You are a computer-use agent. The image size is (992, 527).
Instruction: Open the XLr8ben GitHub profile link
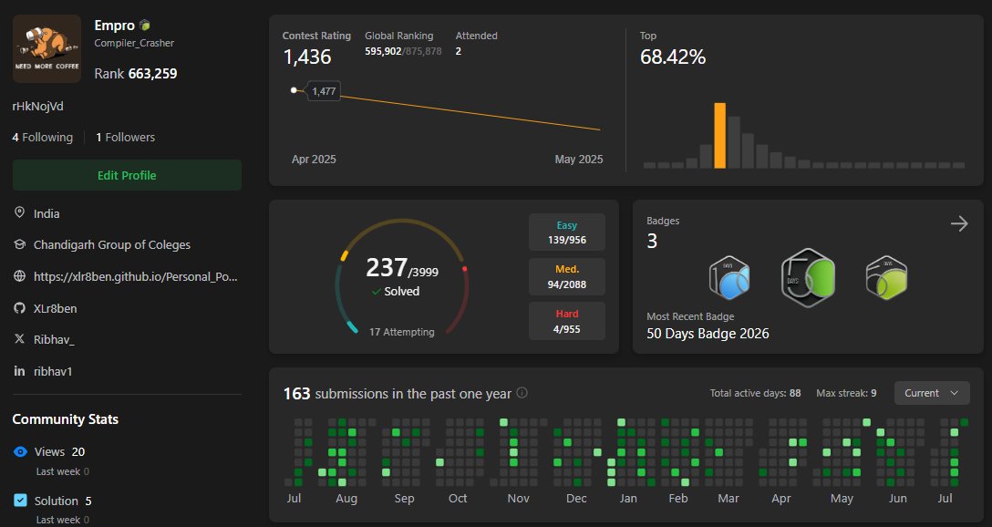point(55,308)
